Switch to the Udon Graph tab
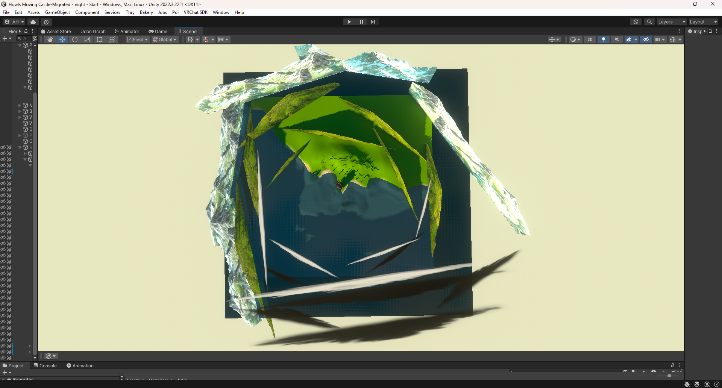 tap(93, 32)
